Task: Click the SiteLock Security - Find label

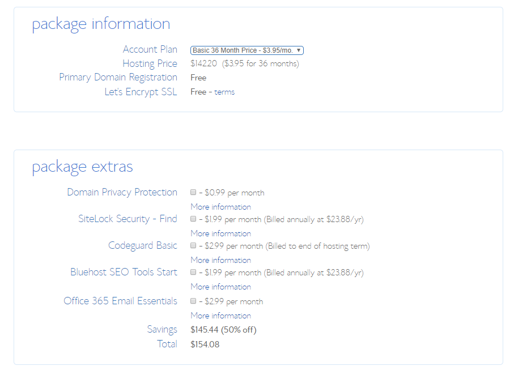Action: pos(128,219)
